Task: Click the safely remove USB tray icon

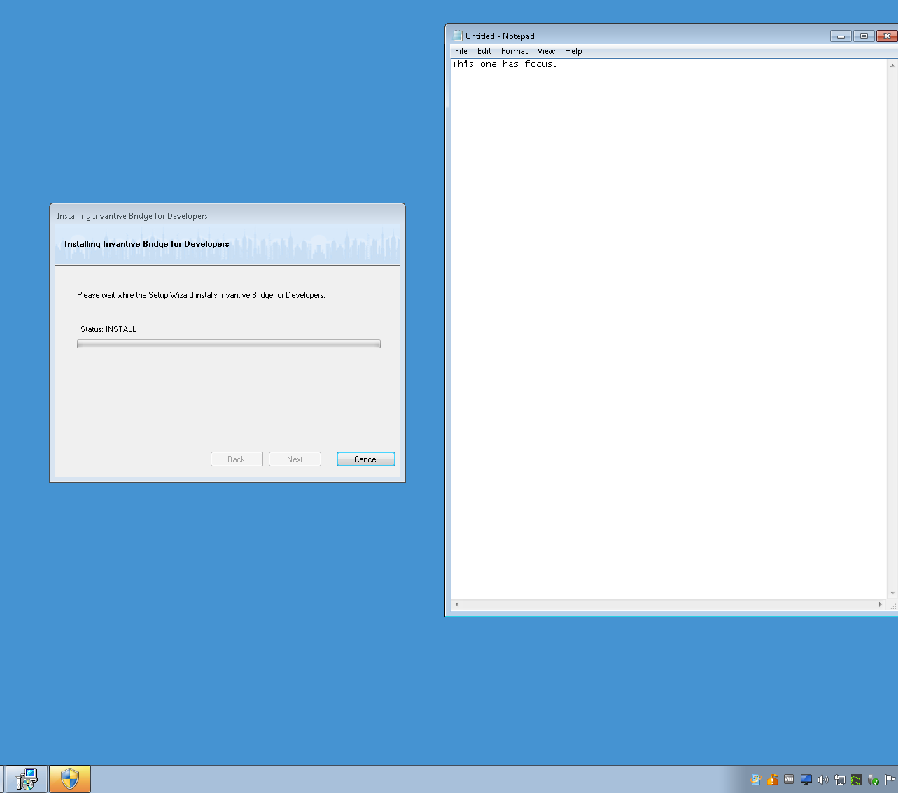Action: (x=872, y=779)
